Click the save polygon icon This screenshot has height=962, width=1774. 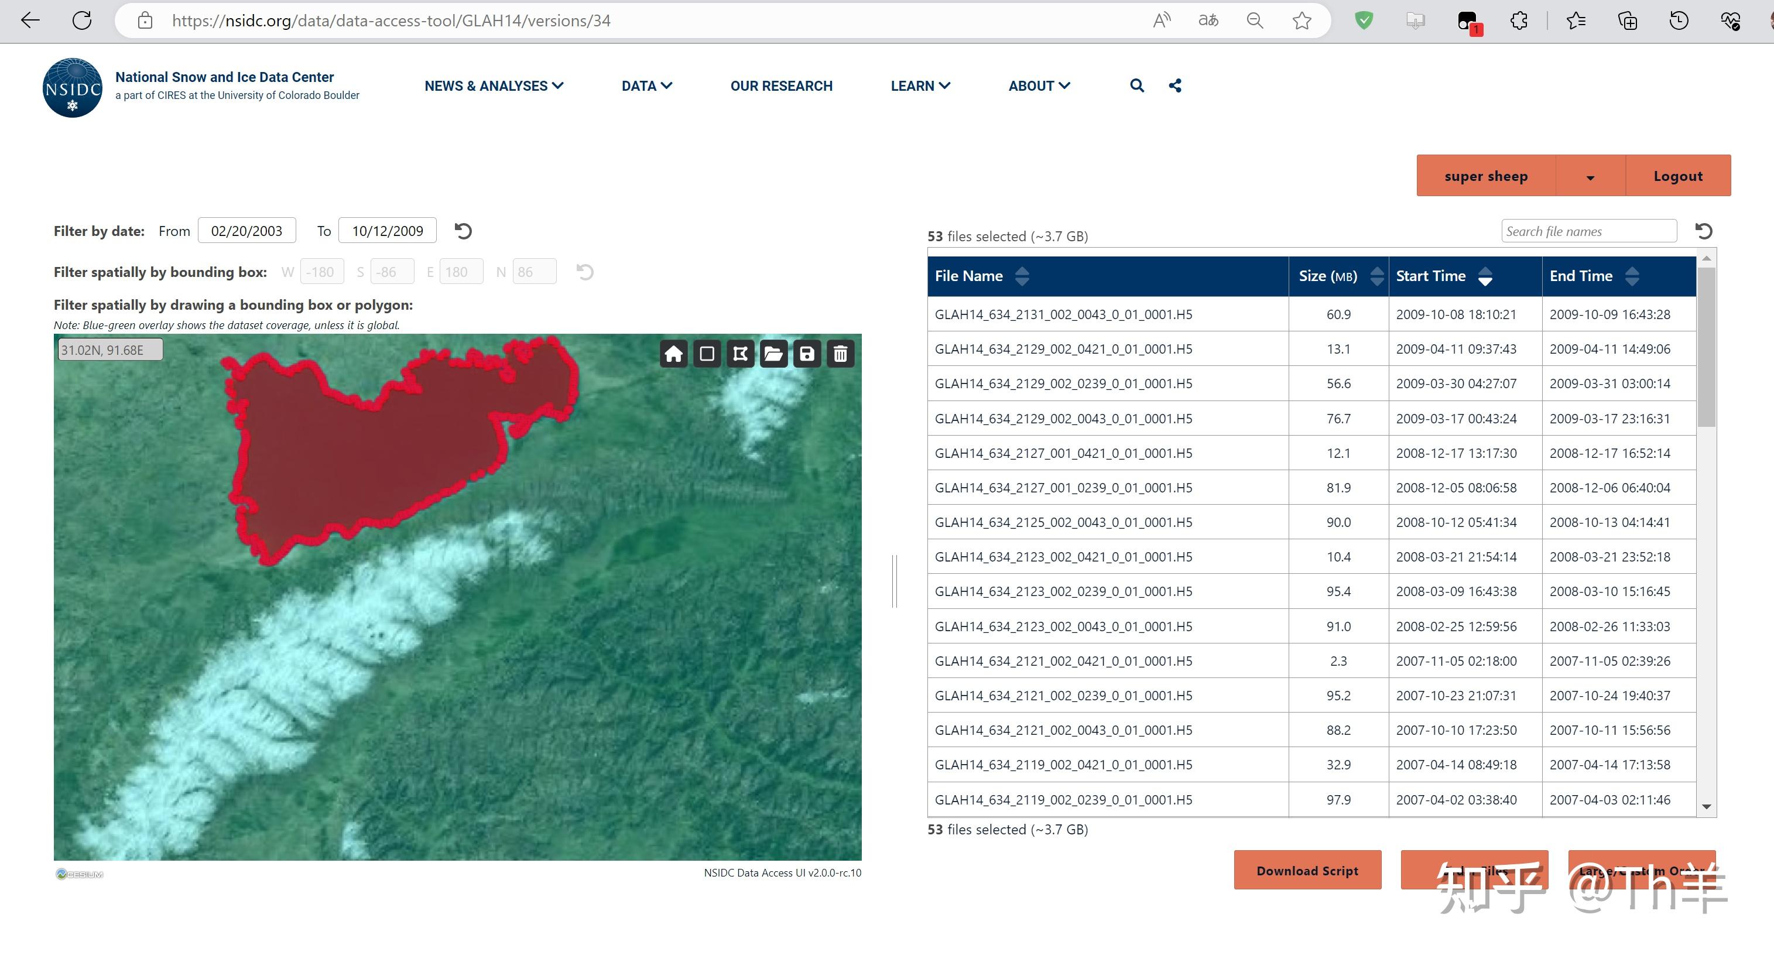click(x=807, y=354)
